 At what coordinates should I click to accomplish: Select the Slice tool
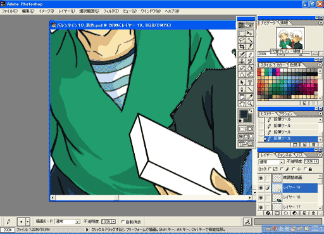[x=250, y=46]
